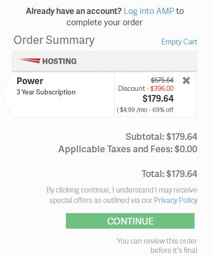
Task: Open the Privacy Policy link
Action: 175,200
